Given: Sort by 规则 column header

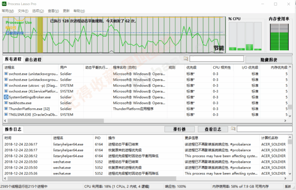Looking at the screenshot, I should click(176, 67).
